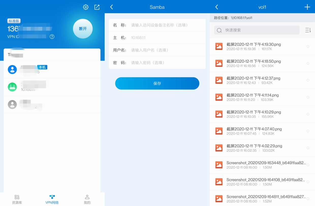Open settings gear icon in VPN header
This screenshot has height=206, width=315.
[x=86, y=7]
